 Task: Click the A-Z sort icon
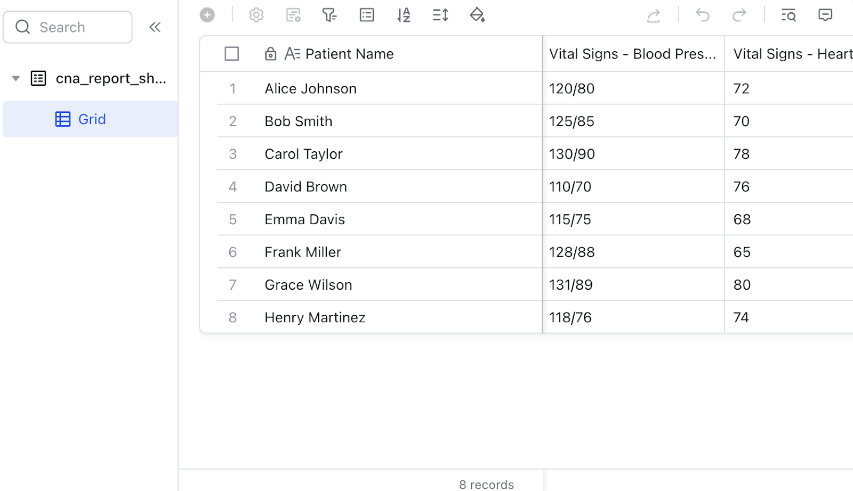(404, 15)
